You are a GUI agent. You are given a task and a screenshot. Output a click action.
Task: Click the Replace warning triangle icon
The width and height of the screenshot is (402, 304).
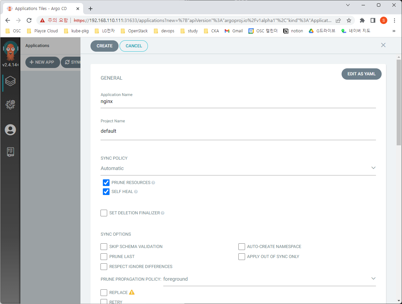[x=132, y=292]
